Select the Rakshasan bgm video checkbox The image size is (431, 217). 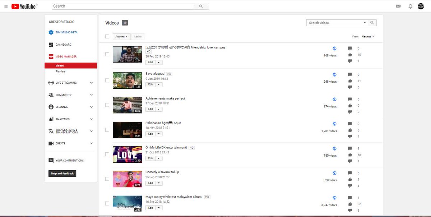click(x=107, y=130)
